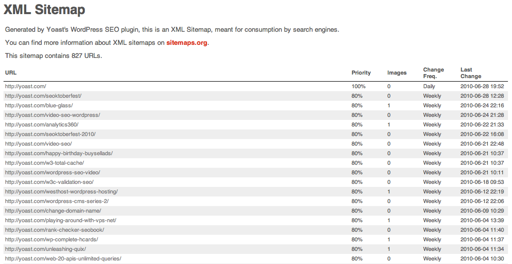Viewport: 512px width, 264px height.
Task: Visit the web-20-apis-unlimited-queries URL
Action: pos(63,258)
